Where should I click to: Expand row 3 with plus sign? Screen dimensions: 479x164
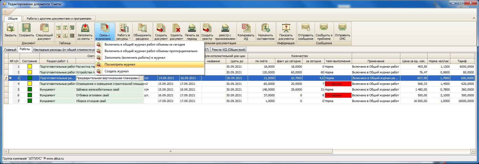click(10, 78)
